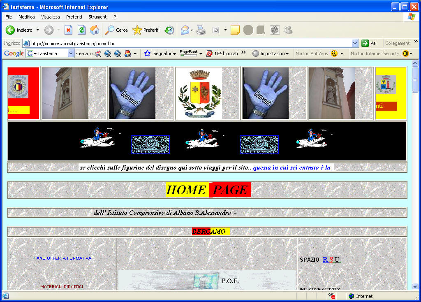Go to the Home page house icon

tap(95, 30)
